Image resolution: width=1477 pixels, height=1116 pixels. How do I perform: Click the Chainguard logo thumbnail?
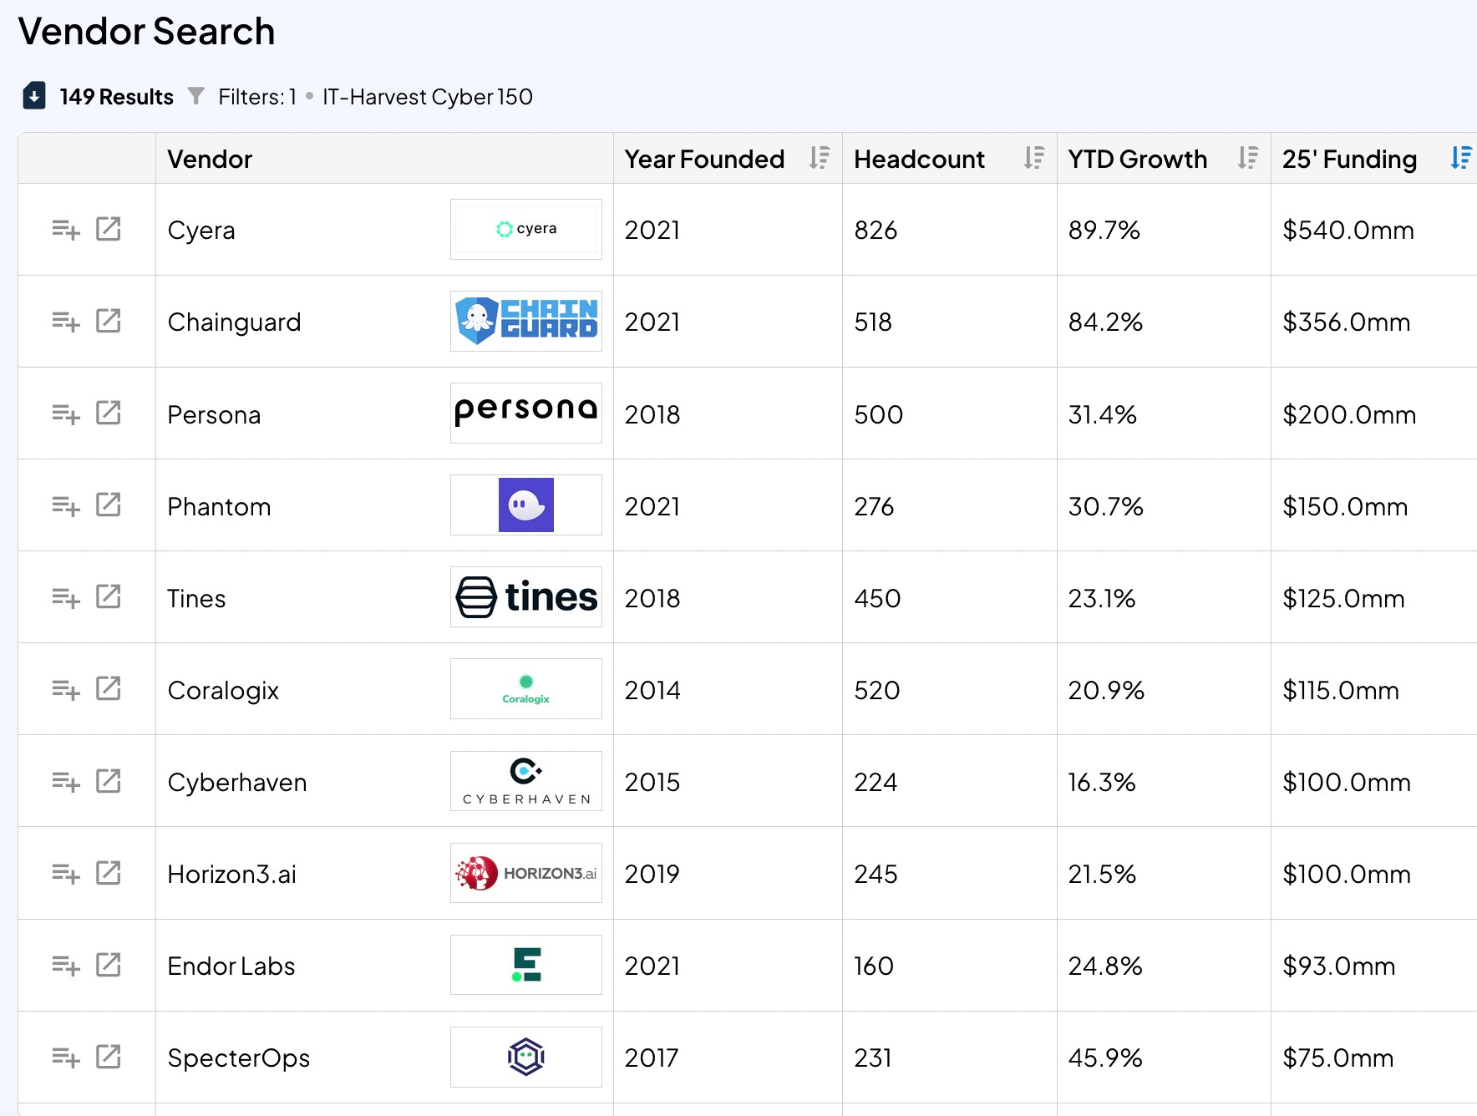point(526,321)
